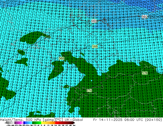The width and height of the screenshot is (163, 126).
Task: Click the '[gdmp][°C]' units text
Action: [x=53, y=120]
